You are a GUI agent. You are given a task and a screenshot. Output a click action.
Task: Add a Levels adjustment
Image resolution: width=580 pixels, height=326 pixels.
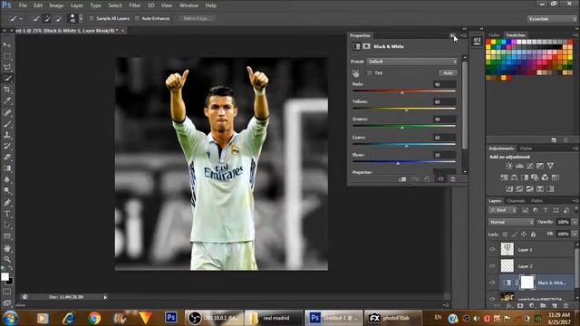click(x=519, y=166)
